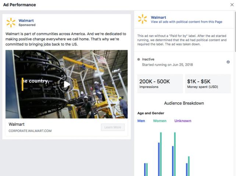
Task: Open Walmart page link in right panel
Action: point(158,17)
